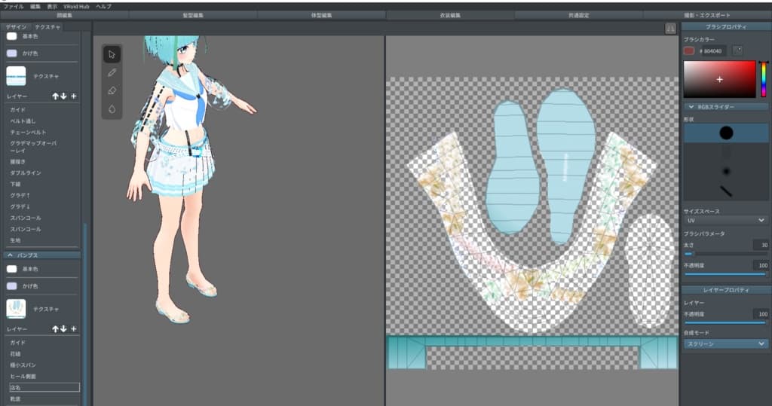Switch to the デザイン tab
The image size is (772, 406).
tap(16, 27)
